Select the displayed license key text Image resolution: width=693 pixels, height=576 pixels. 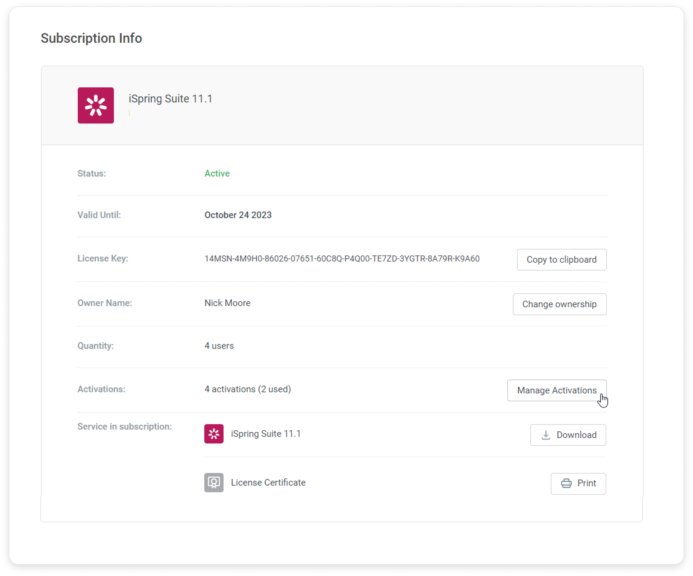(x=342, y=259)
